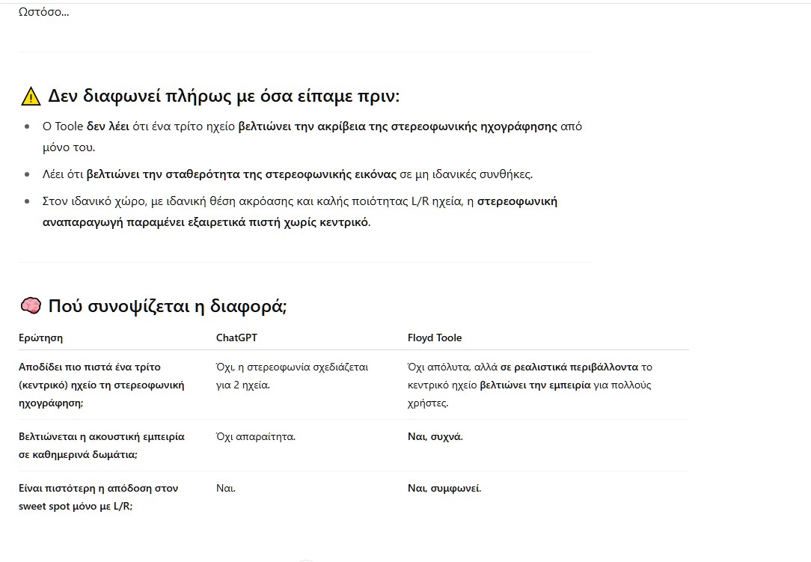Click the question cell mentioning 'sweet spot'
The width and height of the screenshot is (811, 562).
coord(98,497)
